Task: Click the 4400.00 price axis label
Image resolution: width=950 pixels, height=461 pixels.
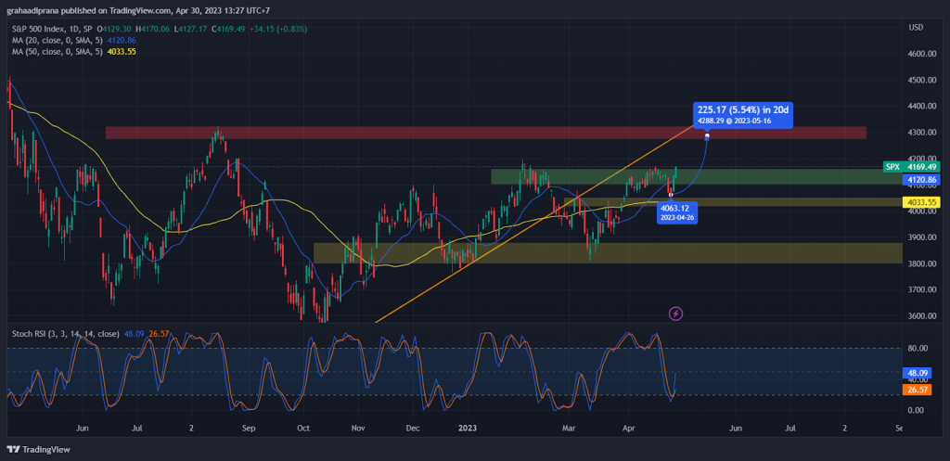Action: [x=922, y=106]
